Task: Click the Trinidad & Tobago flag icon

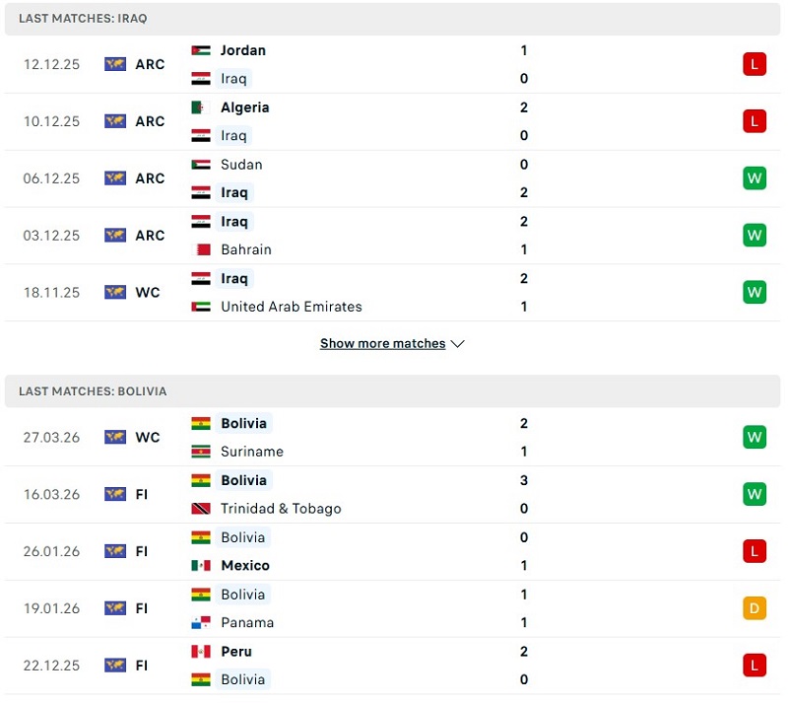Action: (x=201, y=509)
